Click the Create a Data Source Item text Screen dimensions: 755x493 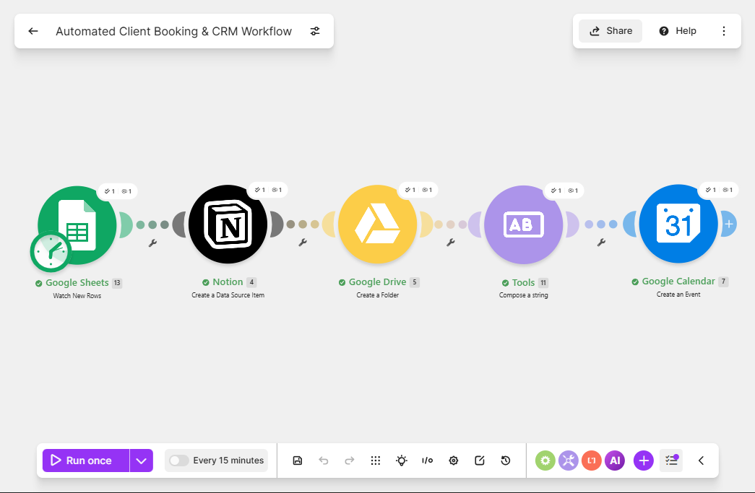(x=228, y=295)
